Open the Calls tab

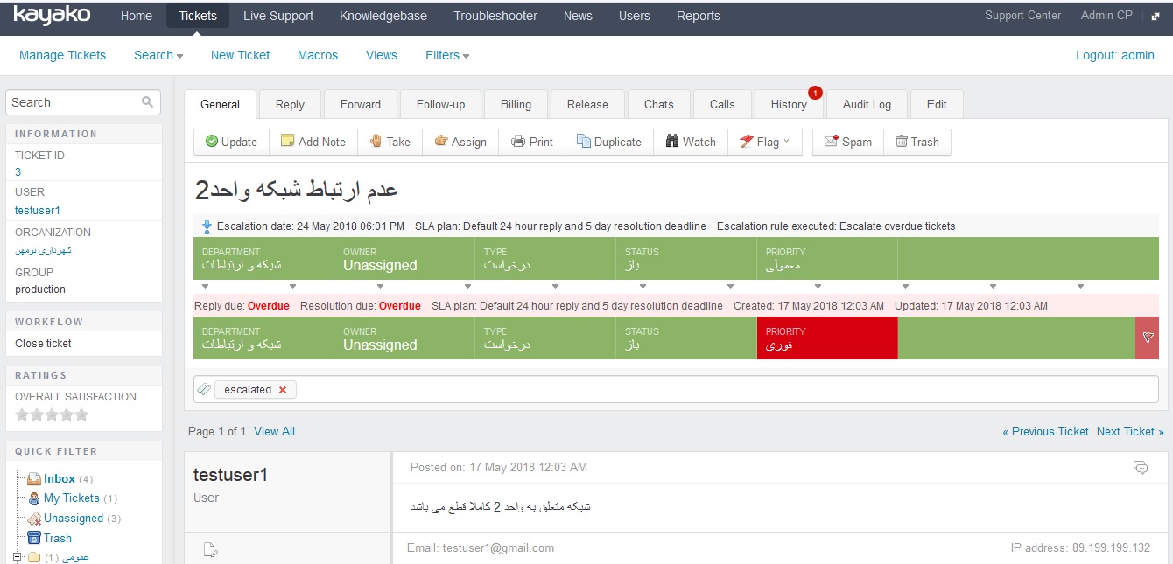pyautogui.click(x=722, y=104)
